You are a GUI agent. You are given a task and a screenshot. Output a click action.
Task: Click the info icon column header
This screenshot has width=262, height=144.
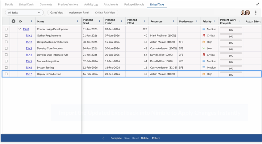[x=13, y=21]
